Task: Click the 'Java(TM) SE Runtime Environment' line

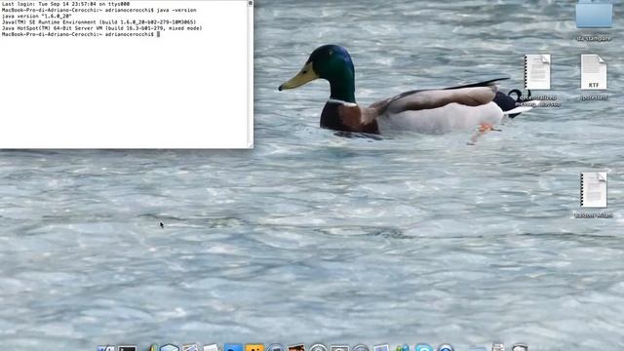Action: [x=99, y=22]
